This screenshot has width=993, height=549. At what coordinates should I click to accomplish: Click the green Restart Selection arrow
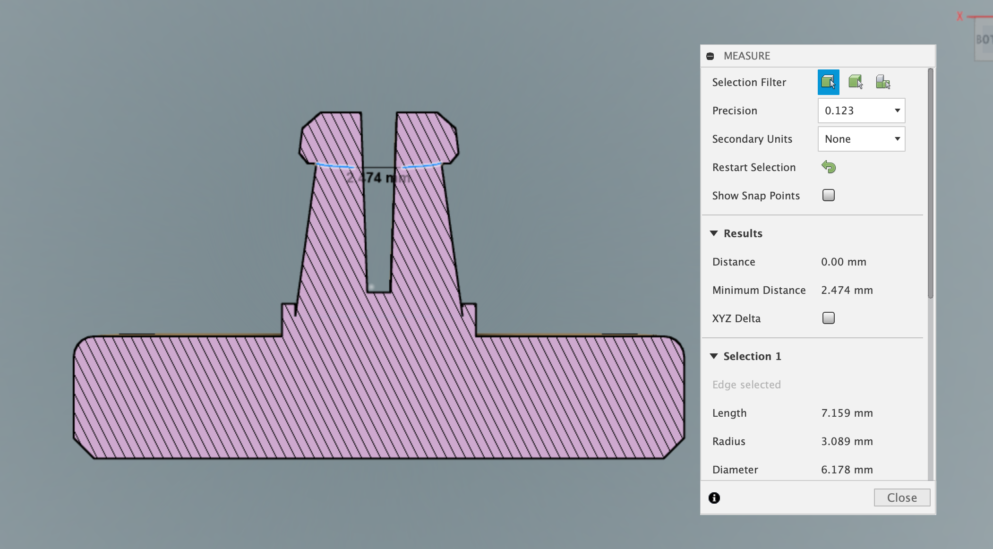[x=829, y=167]
